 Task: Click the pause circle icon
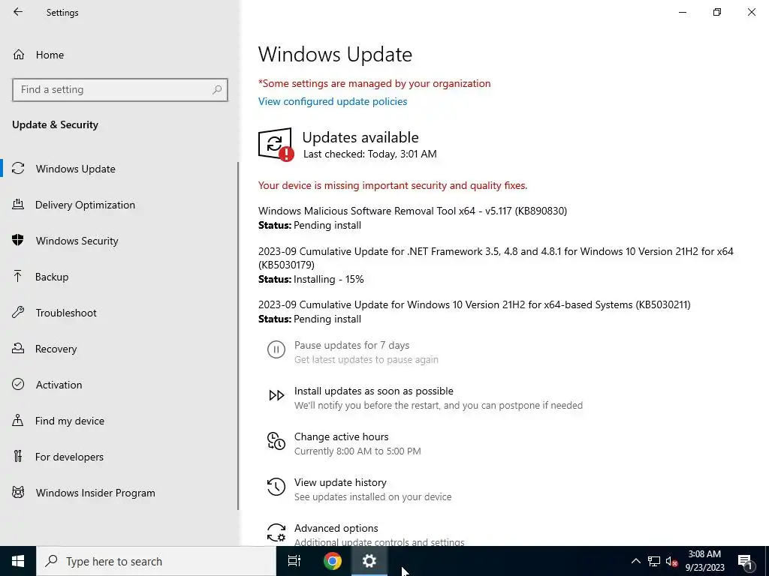[276, 349]
